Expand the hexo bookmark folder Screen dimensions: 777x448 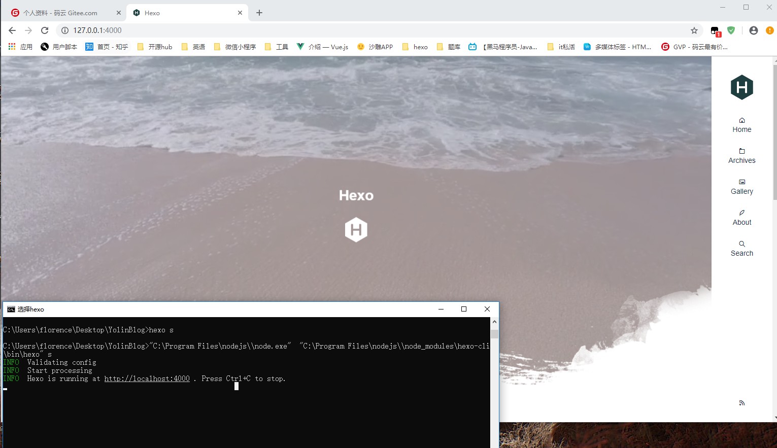tap(415, 47)
